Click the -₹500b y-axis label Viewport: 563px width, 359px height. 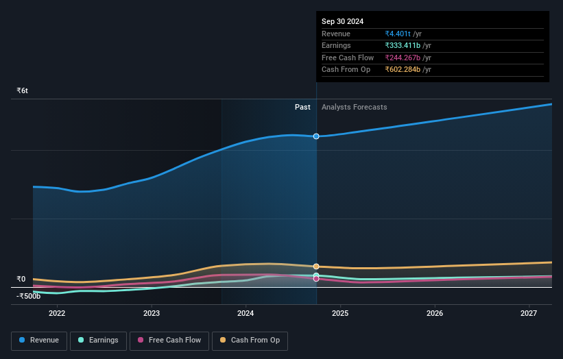(28, 296)
